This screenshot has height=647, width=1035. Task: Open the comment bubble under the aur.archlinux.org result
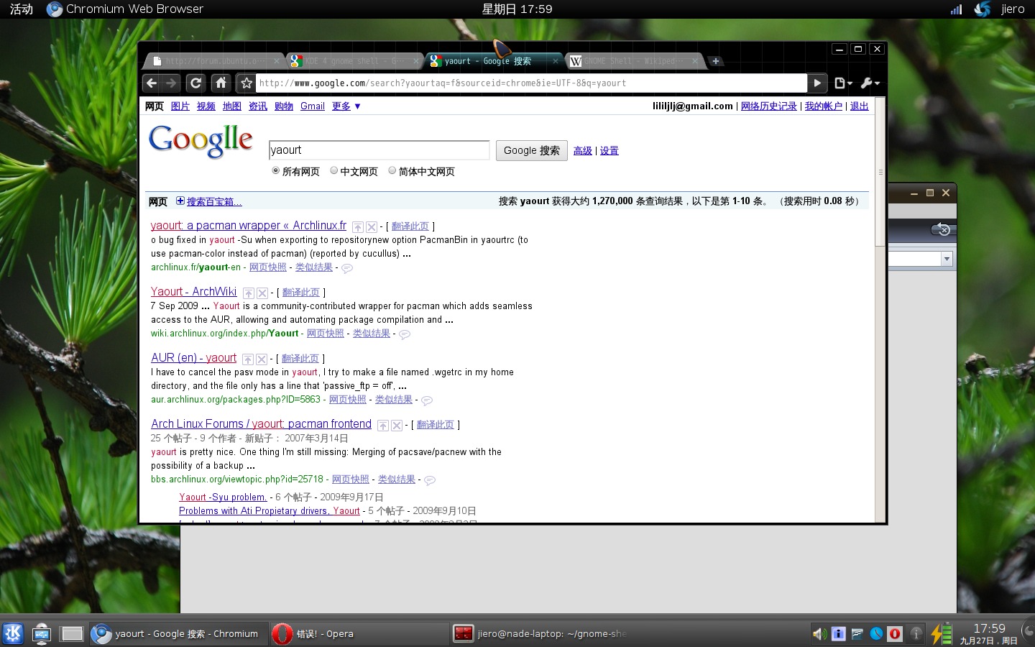point(427,400)
